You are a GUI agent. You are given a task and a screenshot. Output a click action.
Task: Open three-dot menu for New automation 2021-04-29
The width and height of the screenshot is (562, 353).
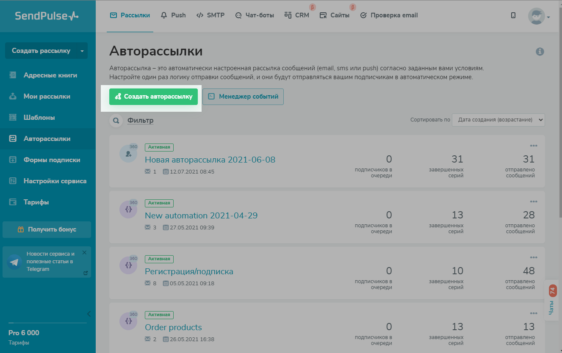[x=533, y=202]
